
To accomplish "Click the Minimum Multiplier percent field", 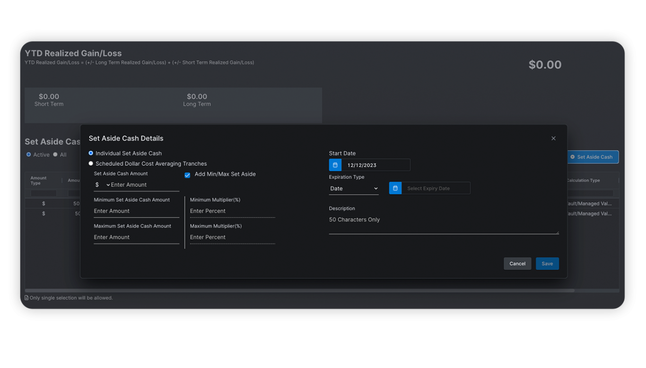I will pyautogui.click(x=232, y=211).
